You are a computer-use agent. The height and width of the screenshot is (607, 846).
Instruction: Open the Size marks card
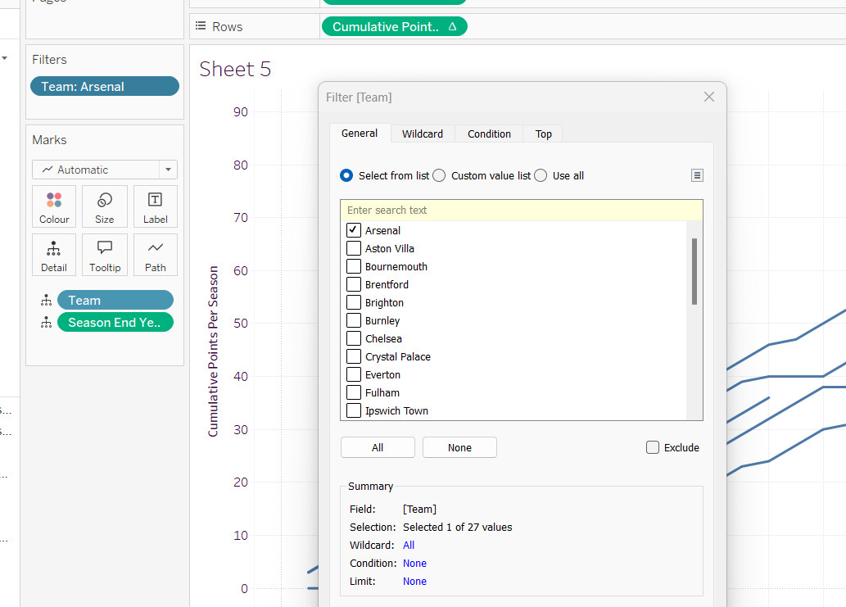point(105,206)
